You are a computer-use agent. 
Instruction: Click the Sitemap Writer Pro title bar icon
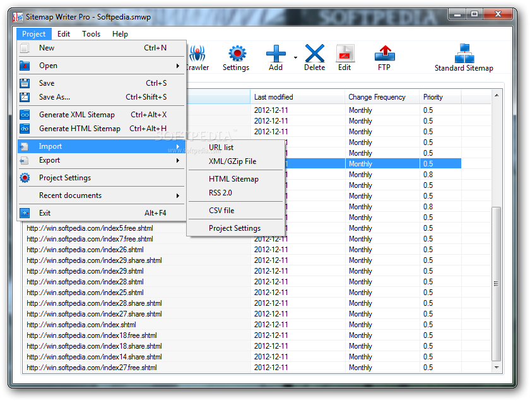coord(18,17)
